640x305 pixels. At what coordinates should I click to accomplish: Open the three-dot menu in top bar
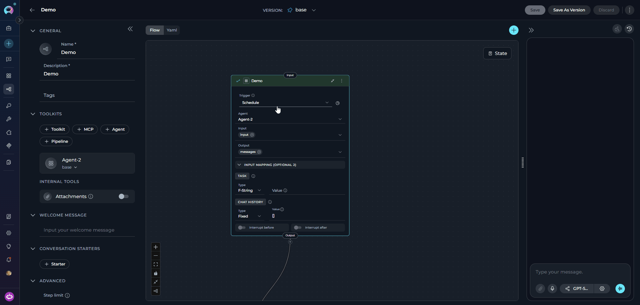pos(630,10)
